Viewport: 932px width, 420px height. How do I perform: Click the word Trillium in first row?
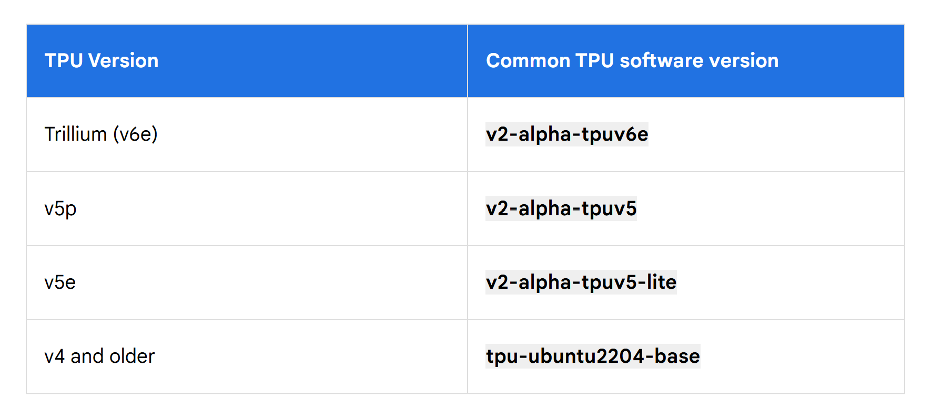[76, 134]
